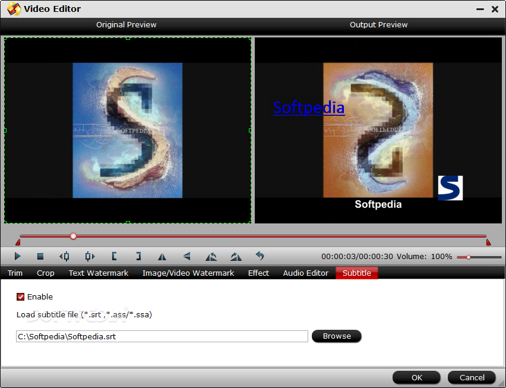Screen dimensions: 506x388
Task: Click the Video Editor app logo icon
Action: pyautogui.click(x=14, y=9)
